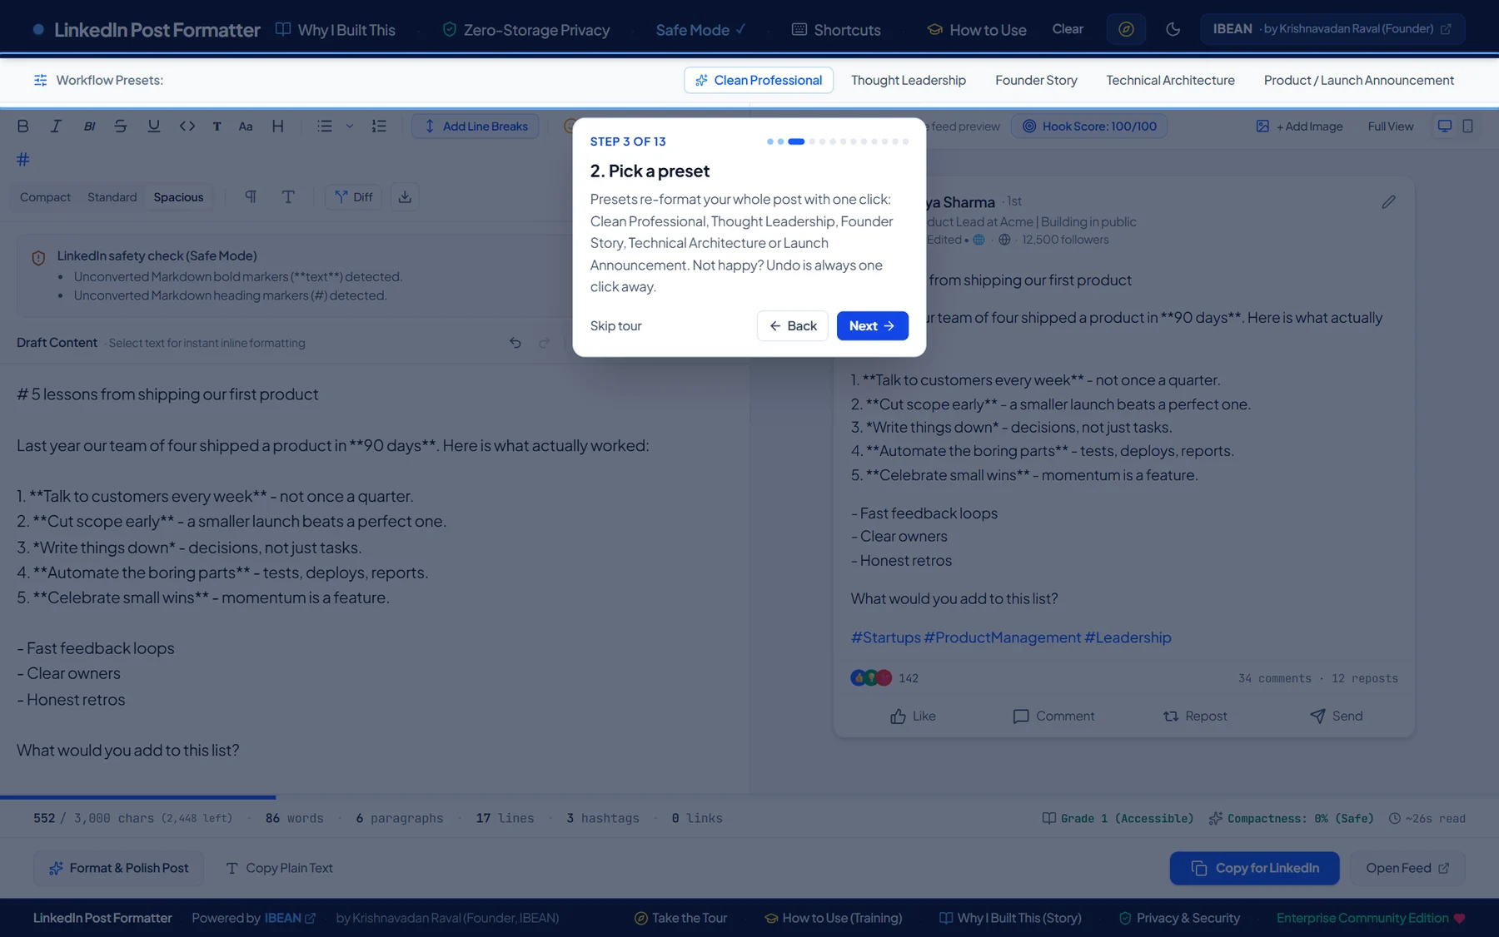Select Compact spacing option
Image resolution: width=1499 pixels, height=937 pixels.
46,197
